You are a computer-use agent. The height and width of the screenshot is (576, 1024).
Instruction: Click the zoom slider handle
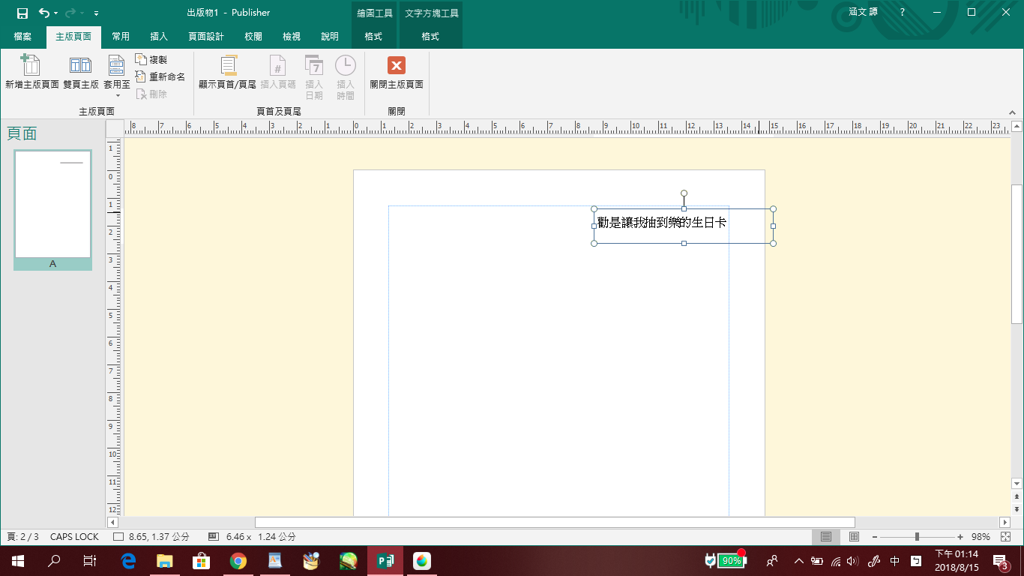tap(917, 537)
